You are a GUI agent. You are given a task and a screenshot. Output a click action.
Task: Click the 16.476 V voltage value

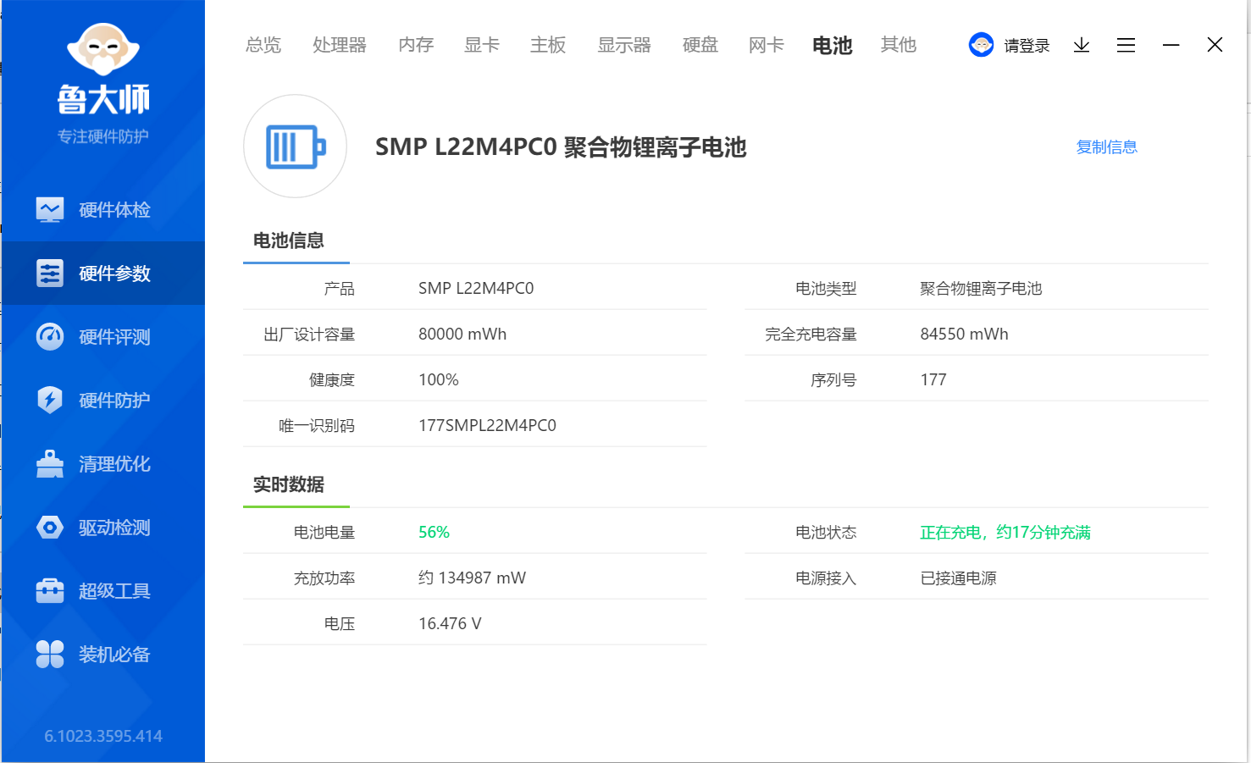tap(450, 624)
